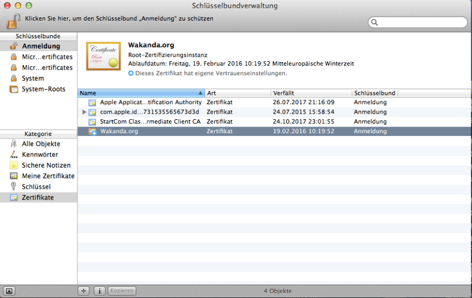
Task: Choose the Zertifikate category
Action: pyautogui.click(x=37, y=197)
